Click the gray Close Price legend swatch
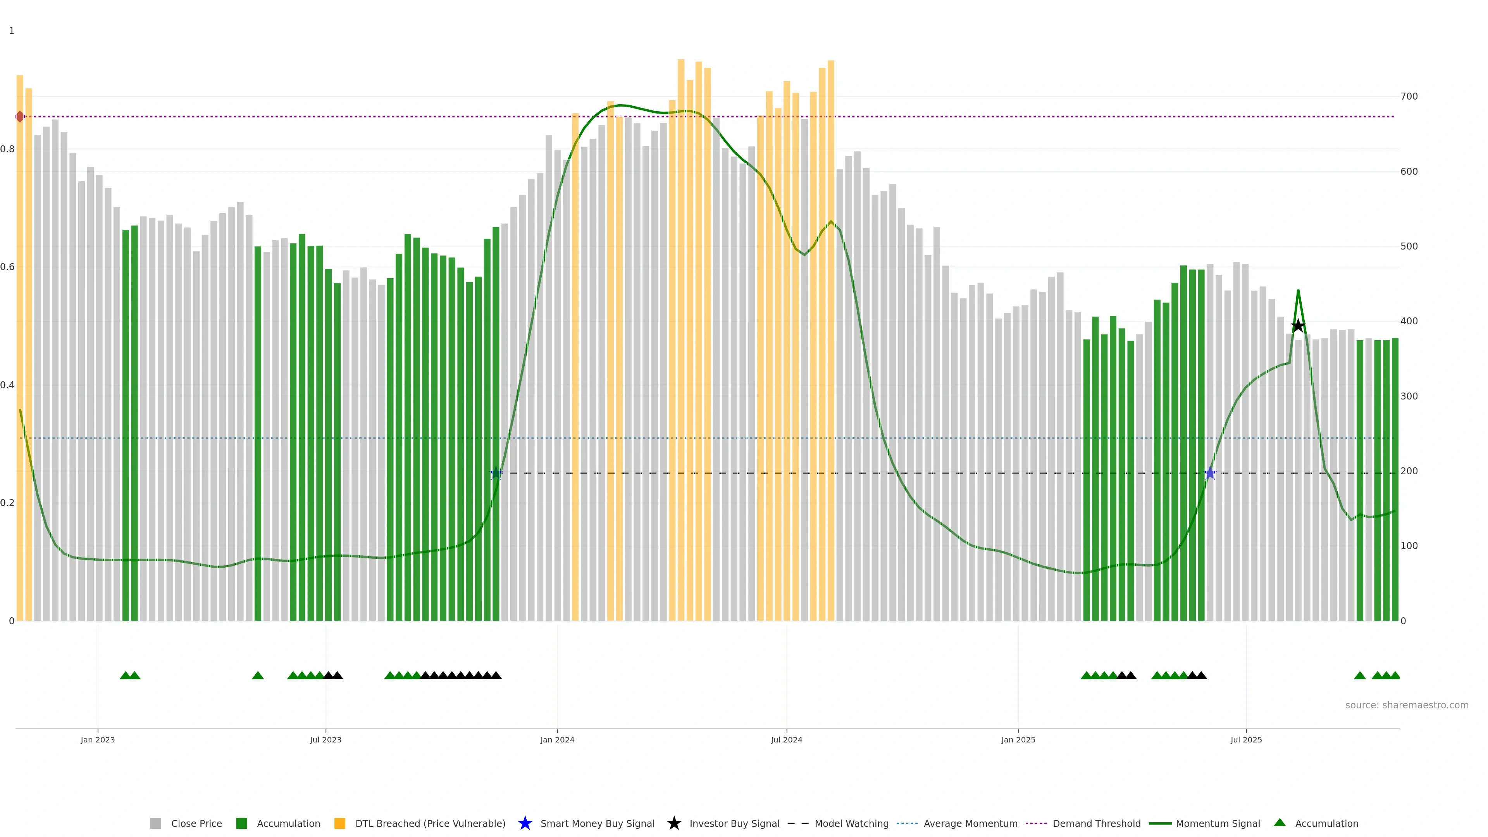 pos(156,823)
